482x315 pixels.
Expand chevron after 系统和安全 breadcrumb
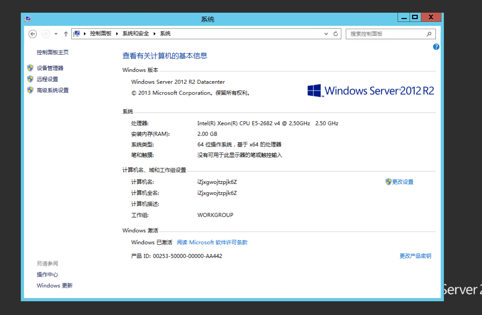pos(154,34)
